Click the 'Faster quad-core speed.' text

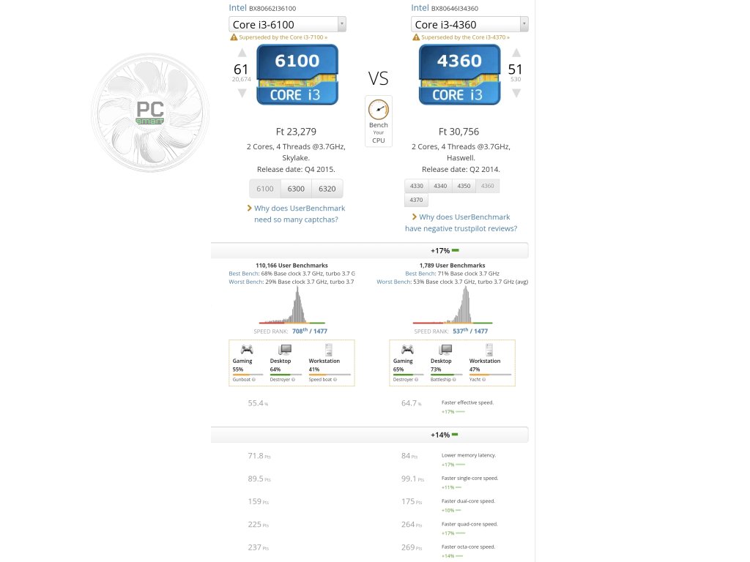click(x=469, y=524)
